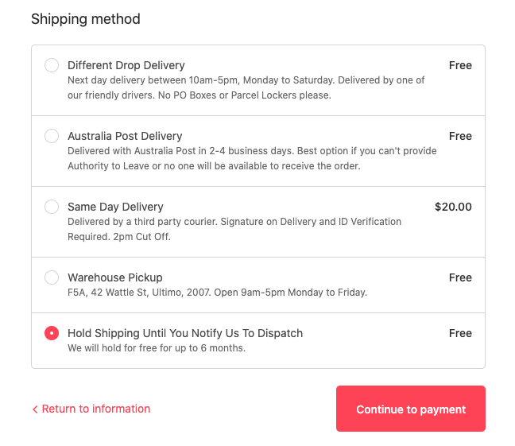Click the selected Hold Shipping radio button
This screenshot has width=515, height=446.
52,333
